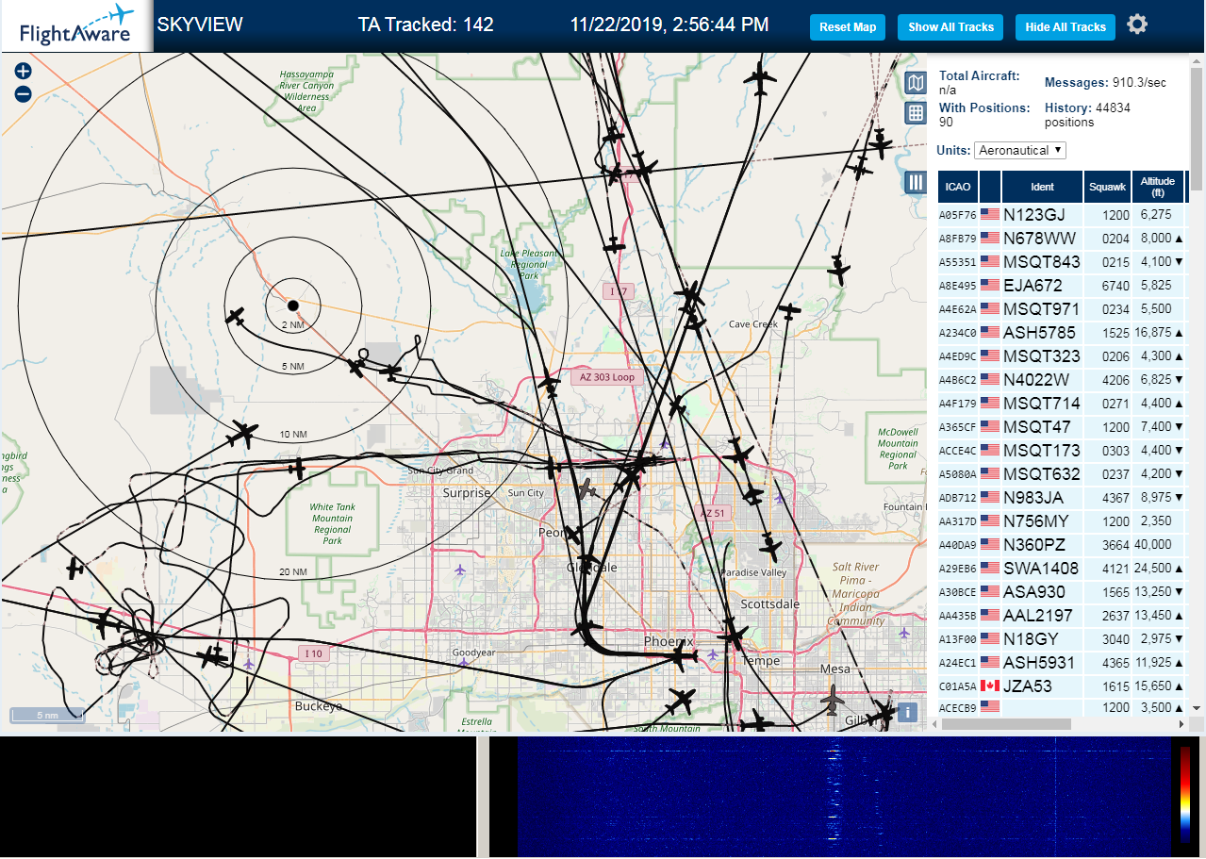Select aircraft row MSQT843
This screenshot has width=1206, height=859.
click(x=1063, y=261)
